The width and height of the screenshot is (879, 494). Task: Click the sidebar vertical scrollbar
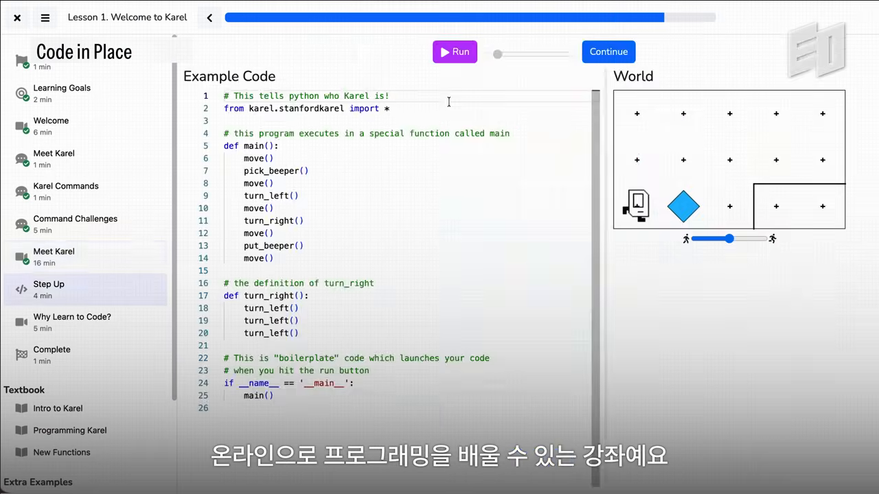[x=174, y=216]
